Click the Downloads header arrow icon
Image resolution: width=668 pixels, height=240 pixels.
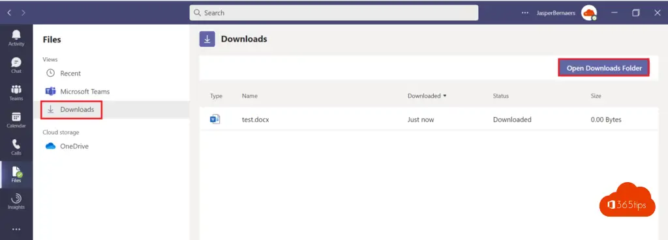pos(207,39)
